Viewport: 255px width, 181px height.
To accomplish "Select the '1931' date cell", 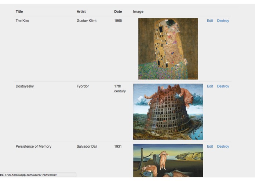I will 118,147.
